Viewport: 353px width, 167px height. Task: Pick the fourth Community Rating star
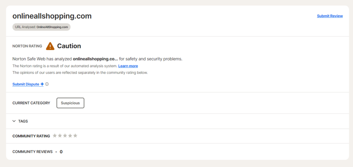(x=70, y=136)
